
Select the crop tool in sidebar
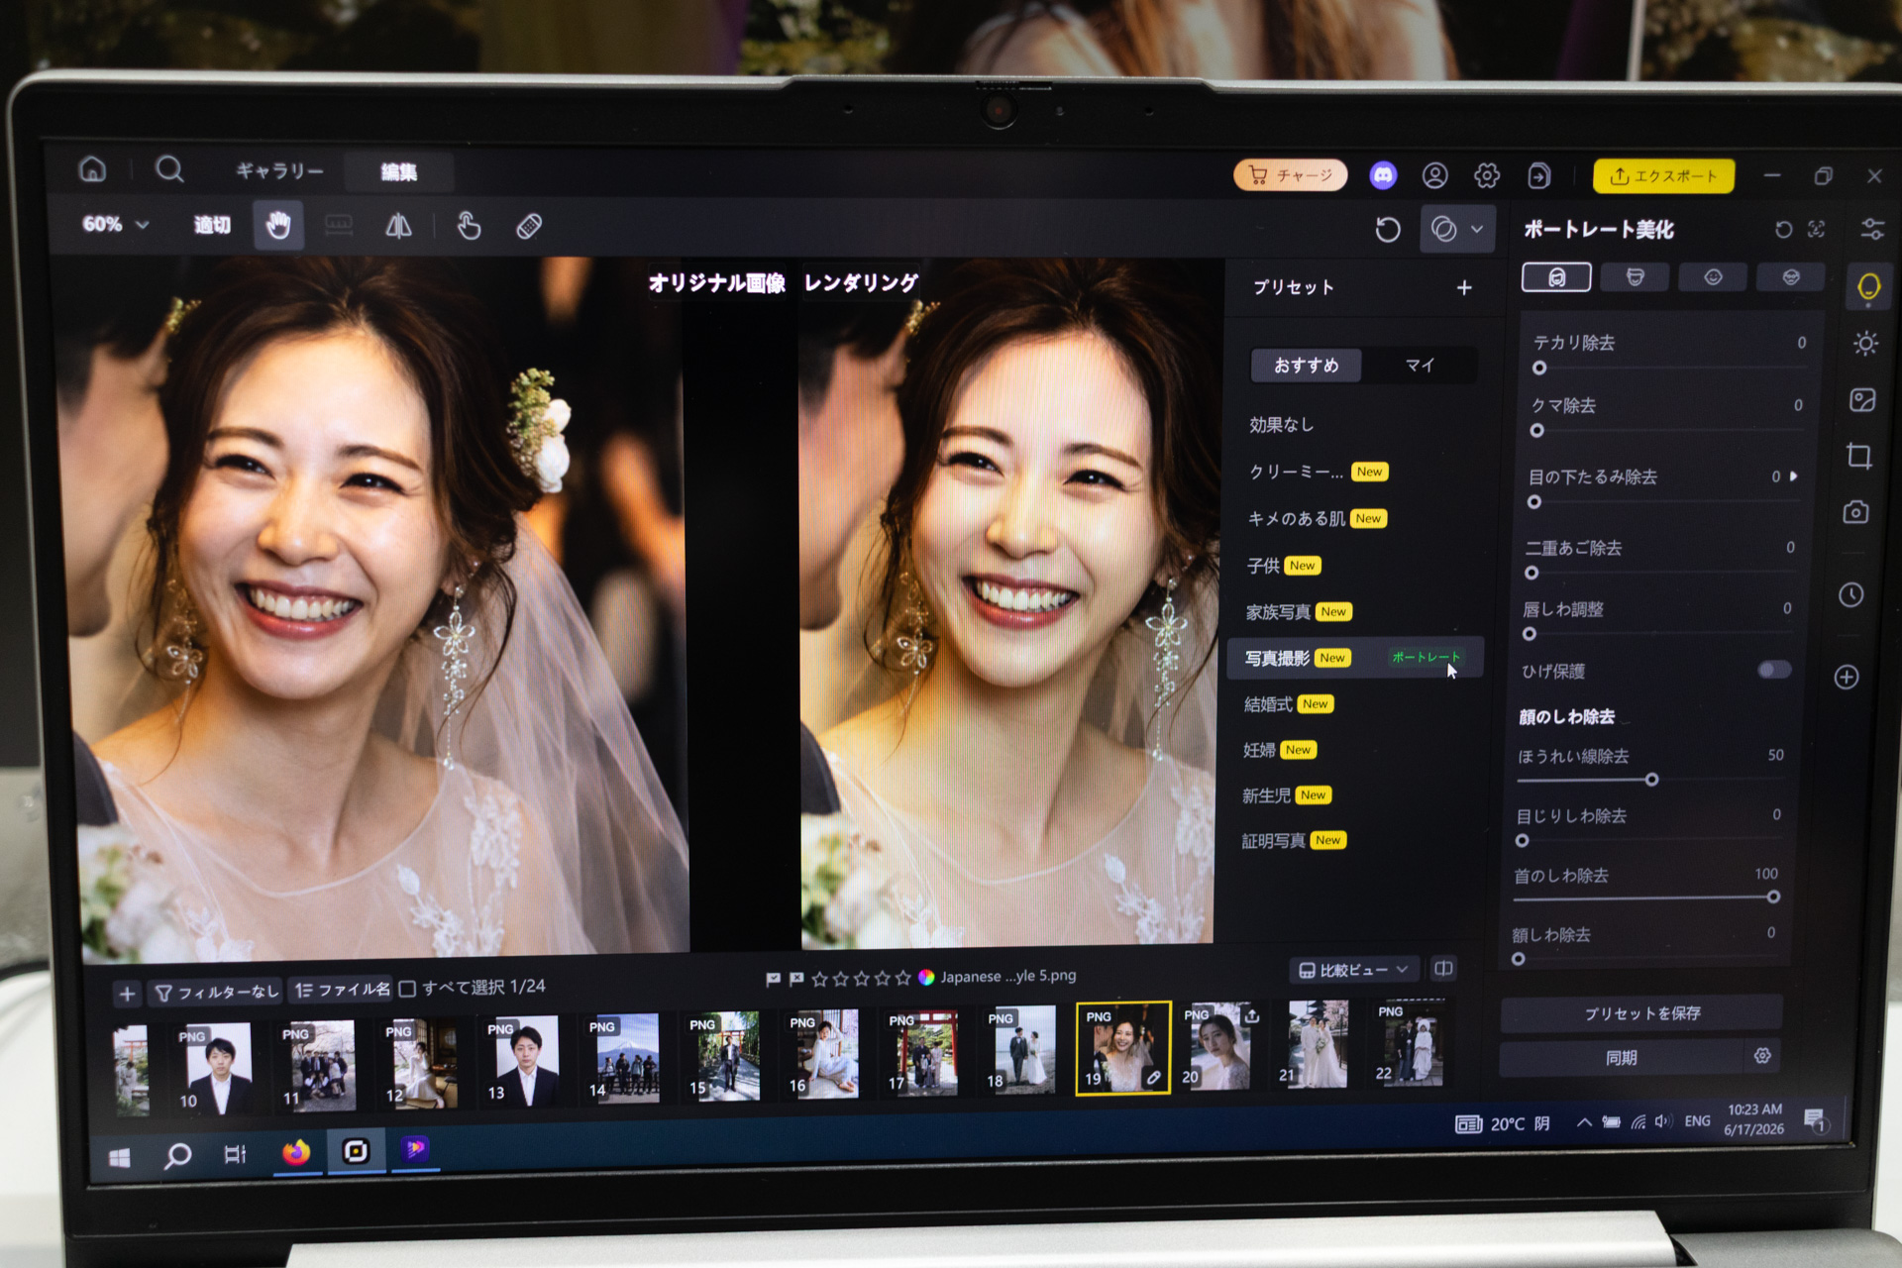coord(1859,457)
